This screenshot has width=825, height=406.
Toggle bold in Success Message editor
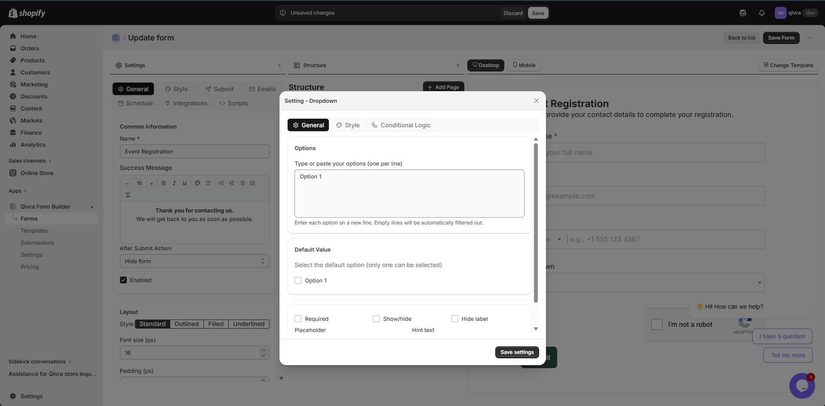pos(163,183)
